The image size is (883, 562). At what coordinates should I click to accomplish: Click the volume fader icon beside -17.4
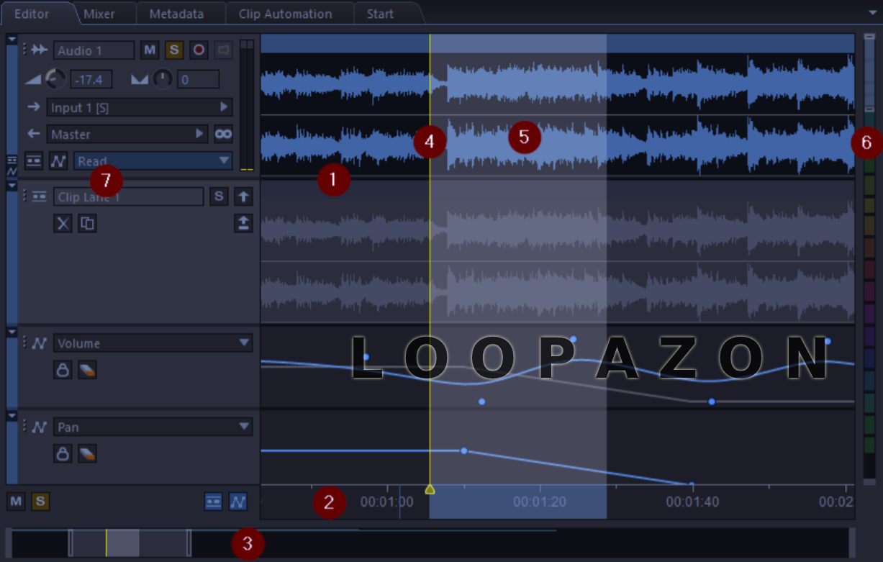(33, 79)
